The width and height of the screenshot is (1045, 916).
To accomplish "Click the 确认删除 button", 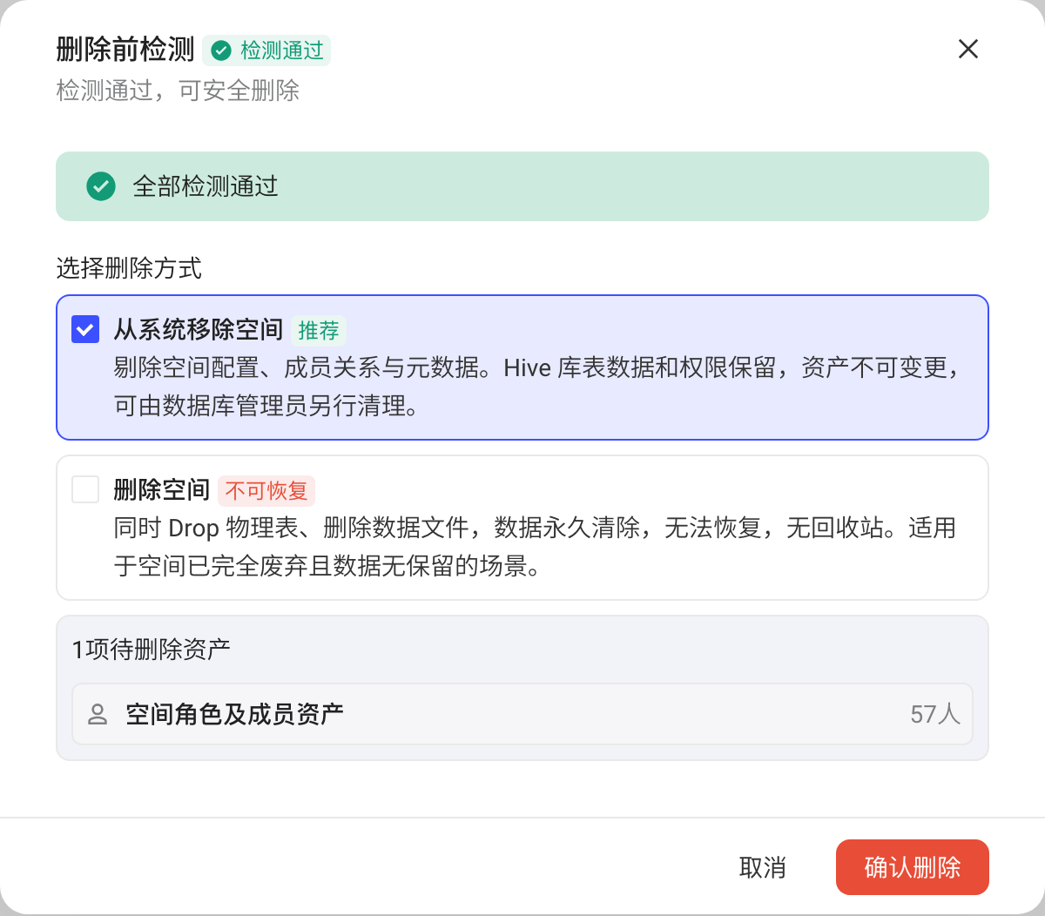I will click(912, 867).
